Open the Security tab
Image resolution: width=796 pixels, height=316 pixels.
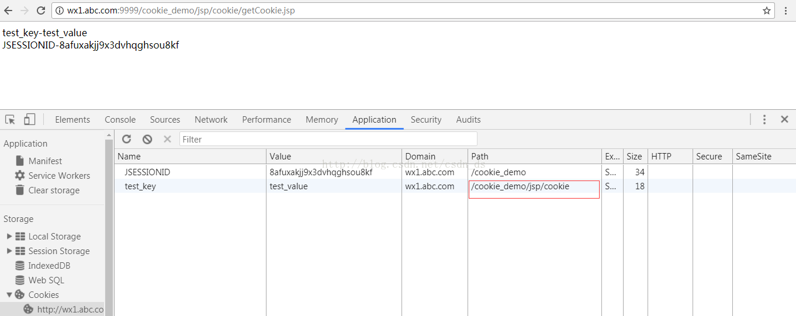(x=426, y=119)
